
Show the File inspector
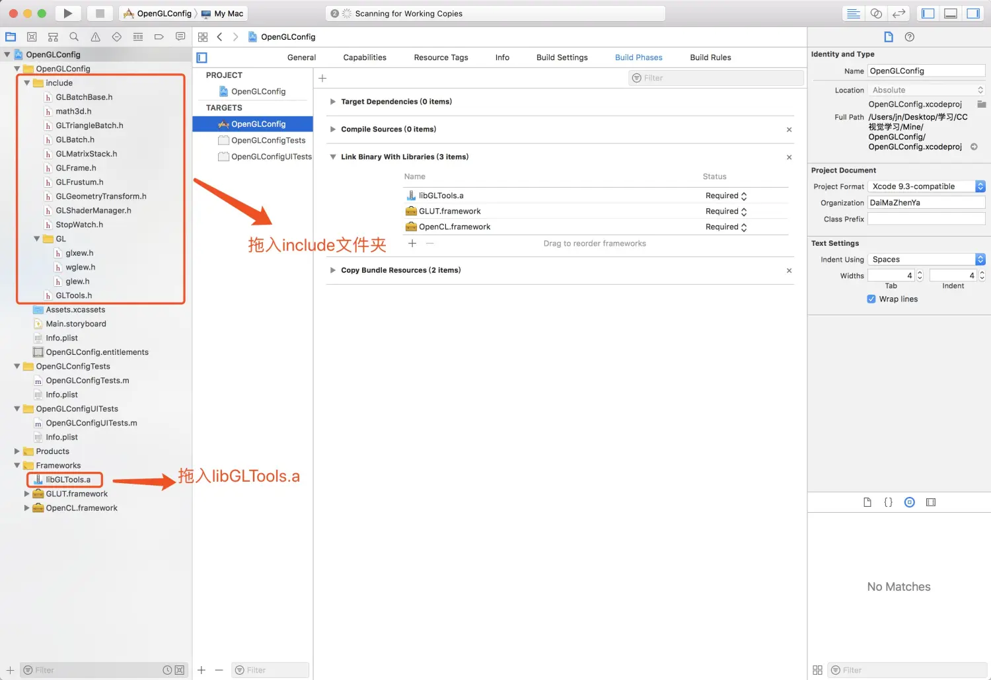(889, 37)
